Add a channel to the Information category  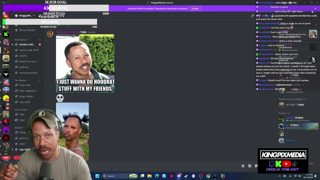(40, 40)
